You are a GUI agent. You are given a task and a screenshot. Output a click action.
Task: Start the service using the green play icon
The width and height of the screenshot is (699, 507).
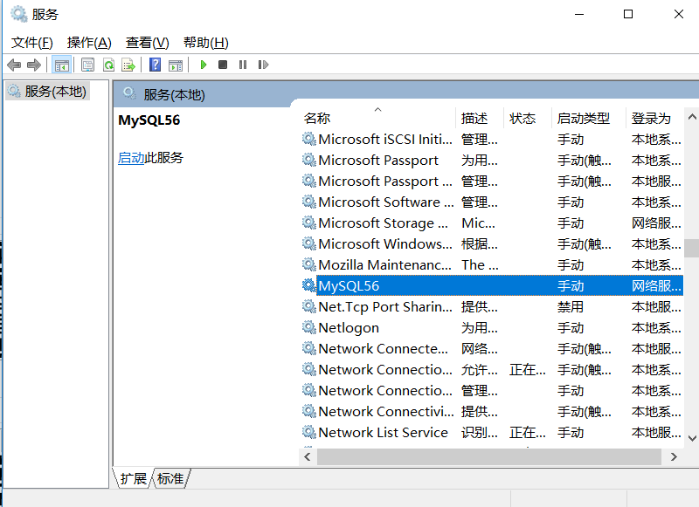(x=203, y=65)
